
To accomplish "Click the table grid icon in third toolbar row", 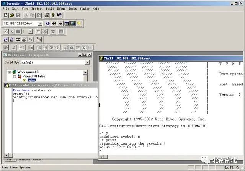I will pos(61,31).
